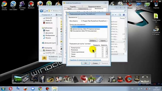
Task: Open Google Chrome desktop shortcut
Action: click(x=4, y=6)
